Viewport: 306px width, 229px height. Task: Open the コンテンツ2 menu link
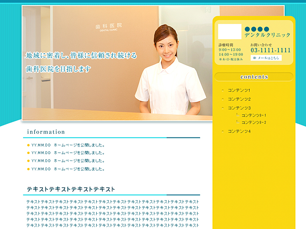coord(239,99)
